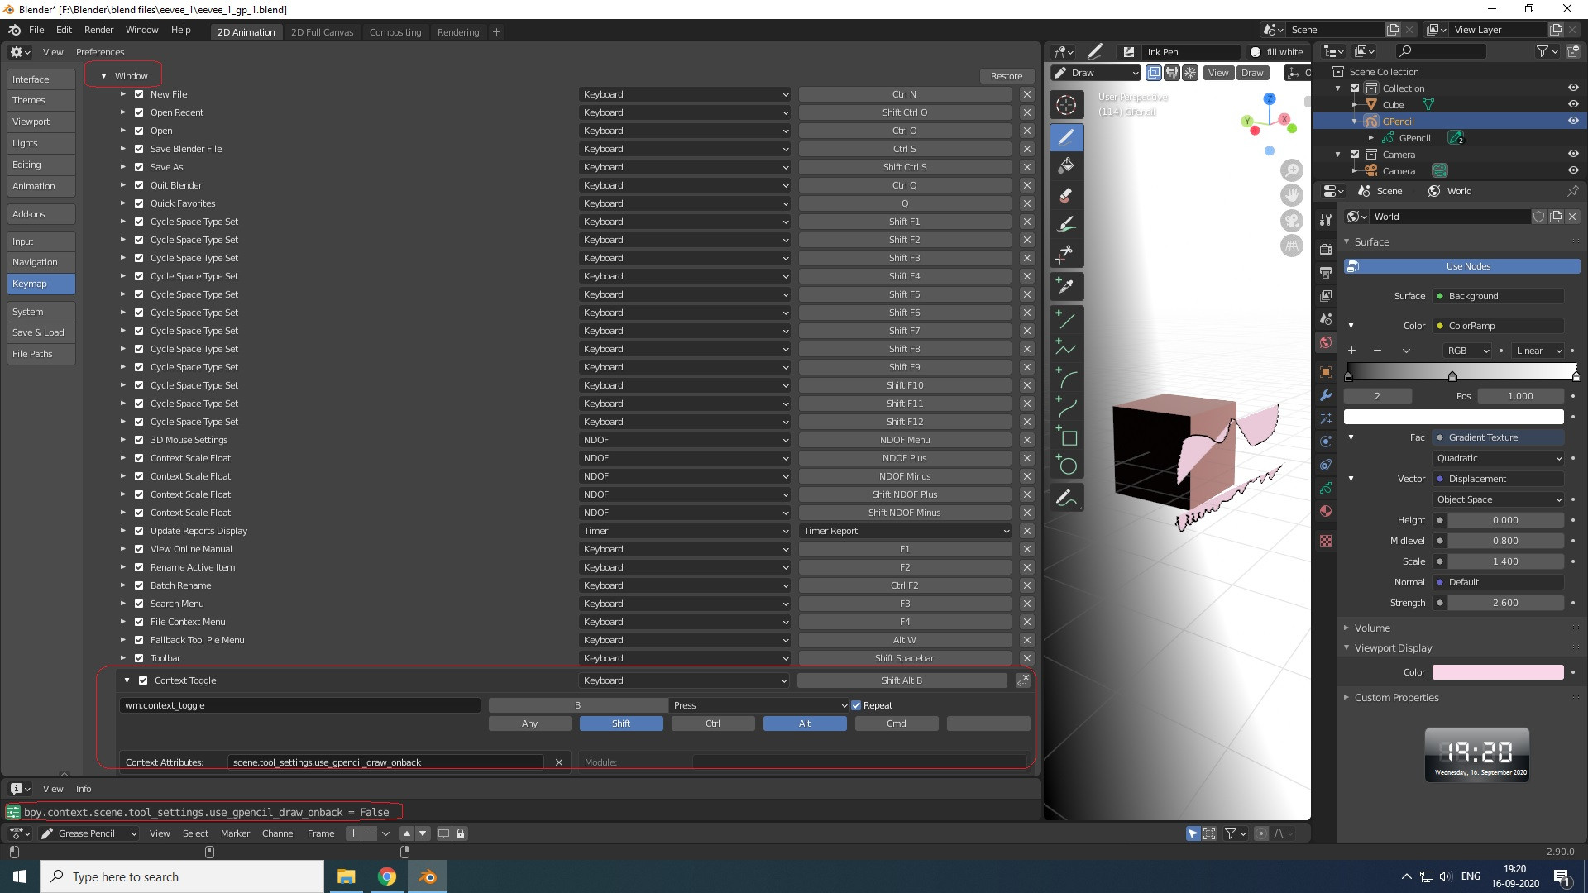Remove the Open Recent keymap item
This screenshot has height=893, width=1588.
[1026, 112]
